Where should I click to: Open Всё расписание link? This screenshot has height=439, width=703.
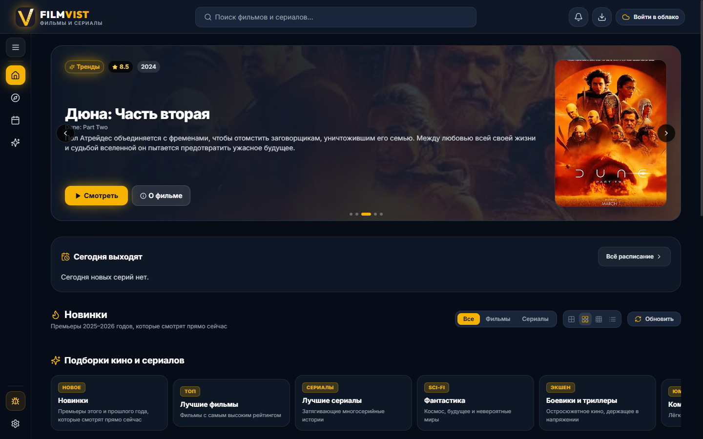coord(634,257)
